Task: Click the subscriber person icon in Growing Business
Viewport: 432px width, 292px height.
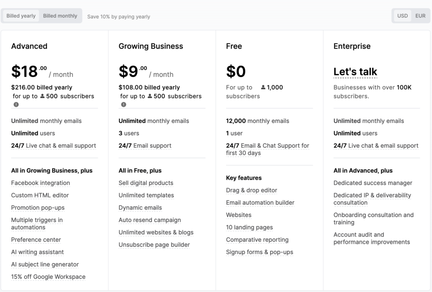Action: pos(150,96)
